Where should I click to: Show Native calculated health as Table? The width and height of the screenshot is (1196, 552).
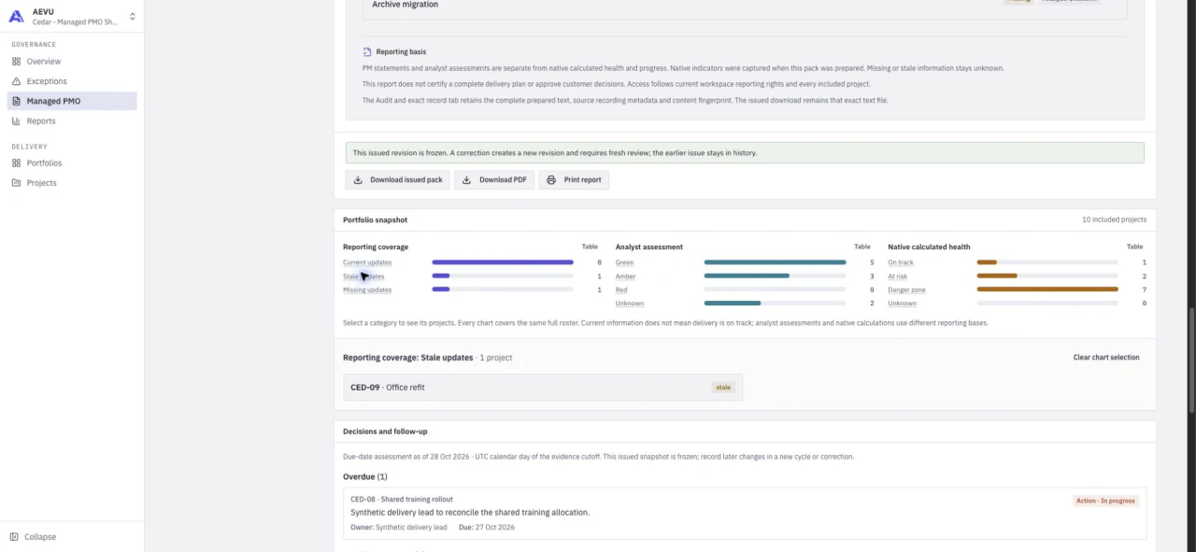[1134, 247]
